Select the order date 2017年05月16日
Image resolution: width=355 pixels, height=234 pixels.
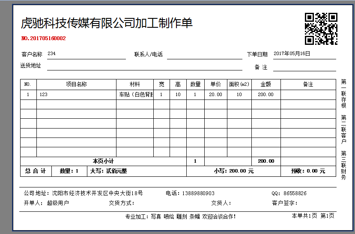pos(292,54)
